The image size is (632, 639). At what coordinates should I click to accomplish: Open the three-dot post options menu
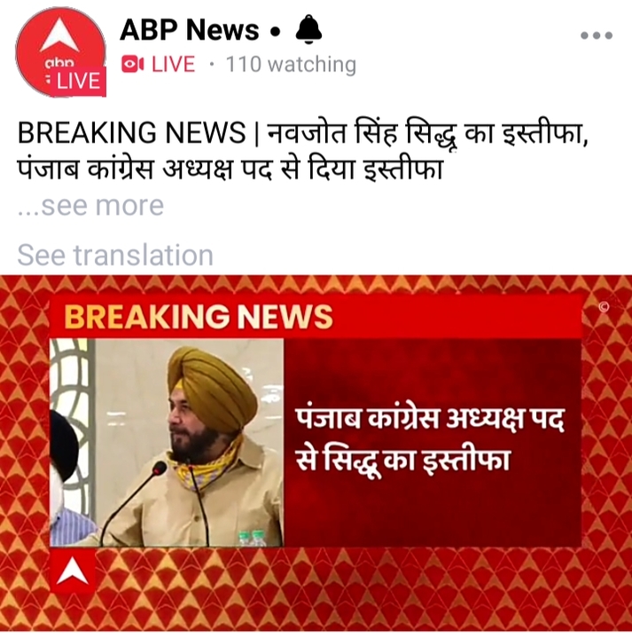[x=597, y=35]
